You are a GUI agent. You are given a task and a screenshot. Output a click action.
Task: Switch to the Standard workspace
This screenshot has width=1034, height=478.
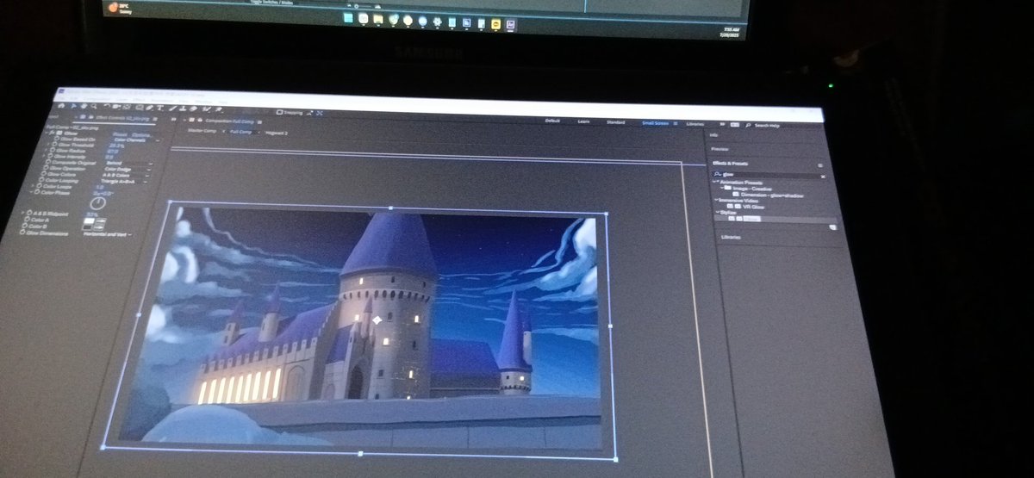(615, 122)
